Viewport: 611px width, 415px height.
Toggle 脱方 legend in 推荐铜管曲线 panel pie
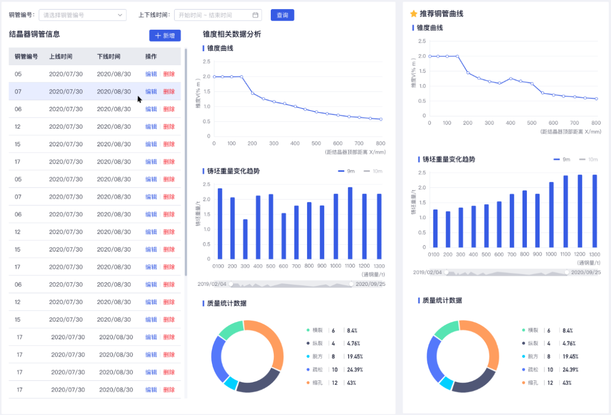(529, 357)
